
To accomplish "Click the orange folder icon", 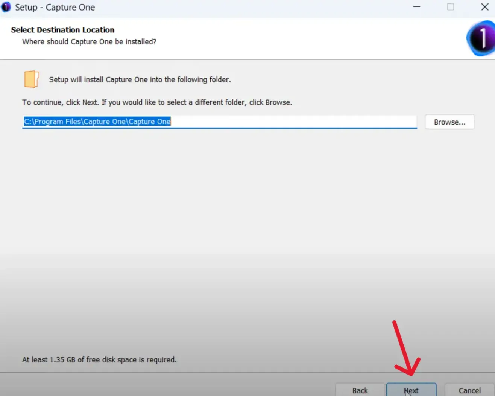I will pos(32,79).
